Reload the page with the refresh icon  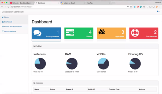(x=8, y=7)
